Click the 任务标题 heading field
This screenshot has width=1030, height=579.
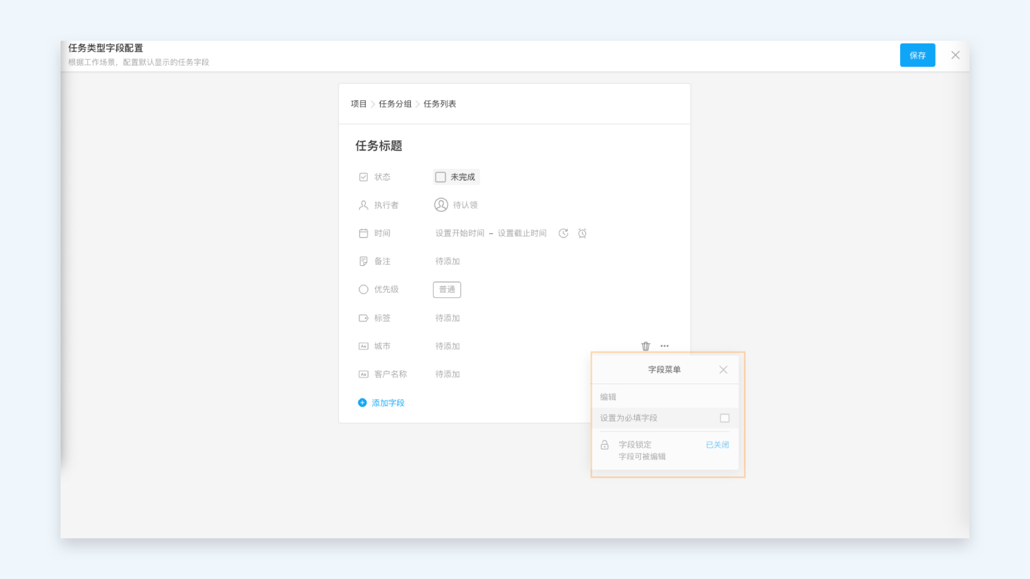pos(379,146)
